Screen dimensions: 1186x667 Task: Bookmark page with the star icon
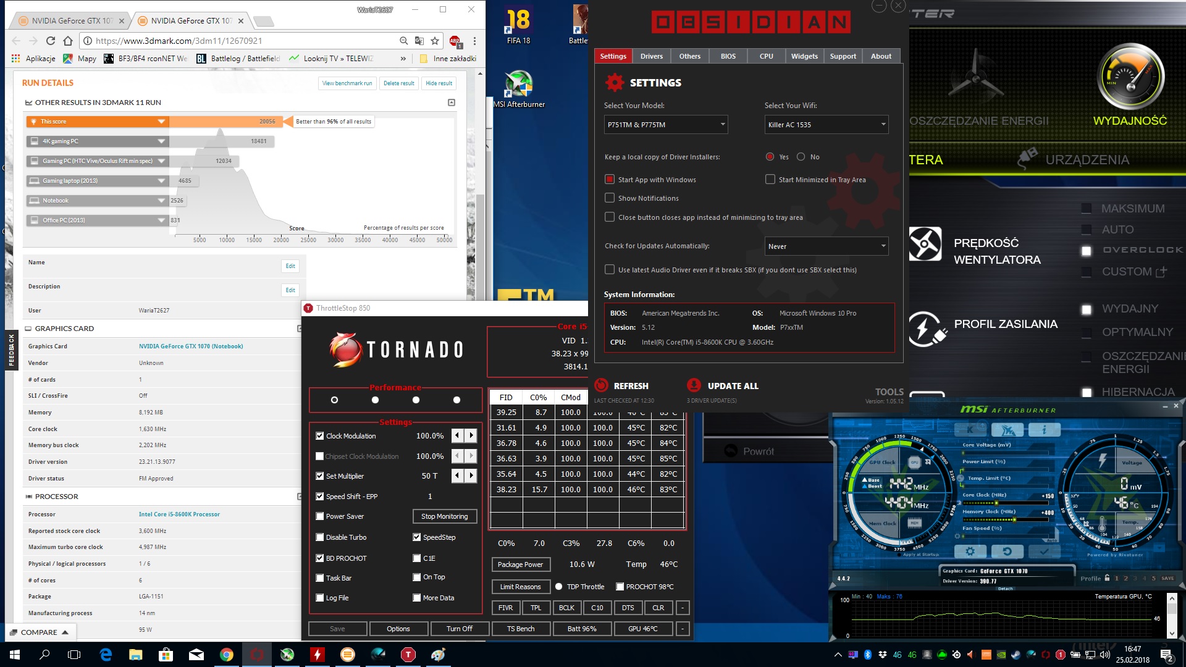[435, 41]
